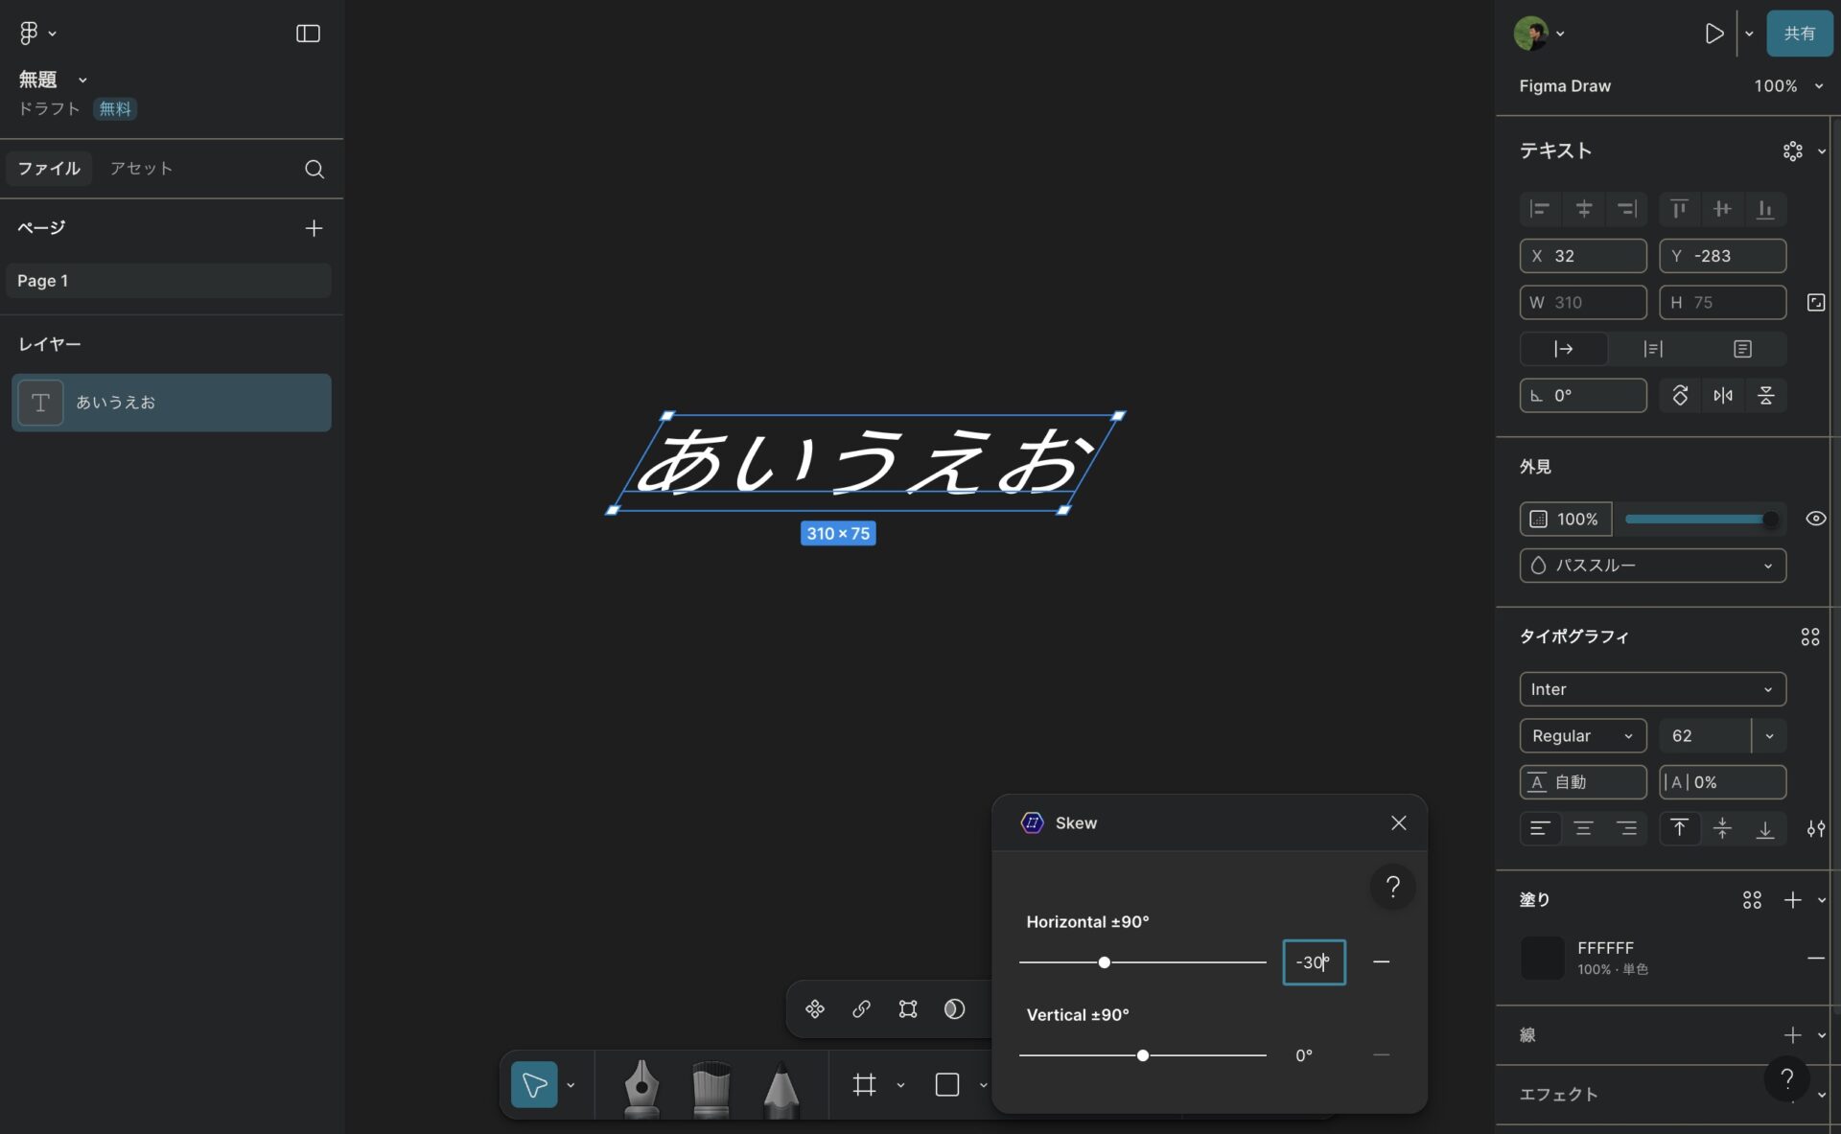Align right icon in the position row
Viewport: 1841px width, 1134px height.
(x=1627, y=209)
